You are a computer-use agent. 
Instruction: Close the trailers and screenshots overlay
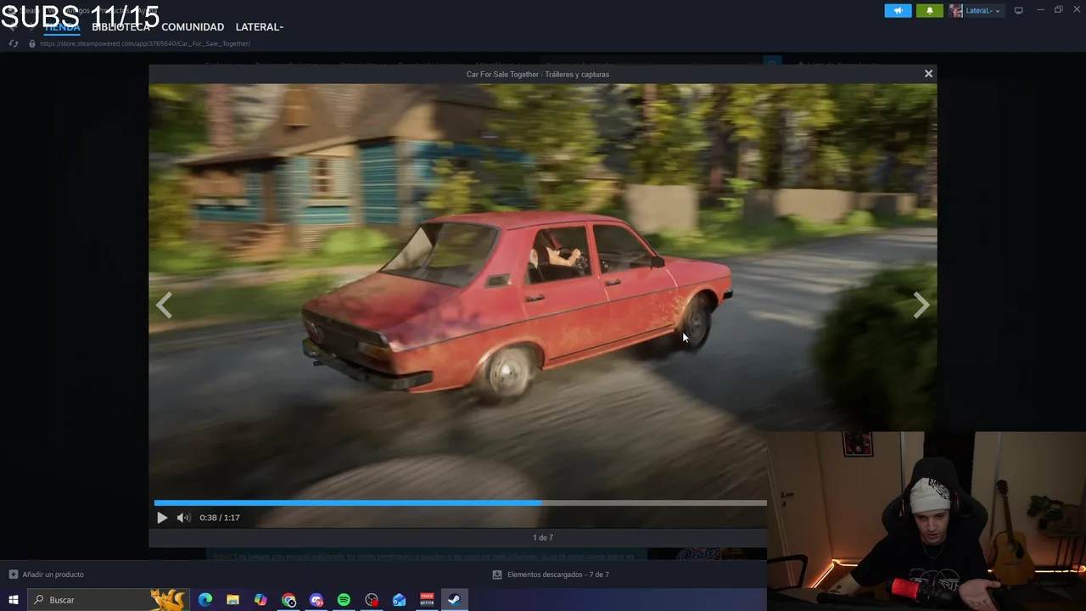coord(928,74)
